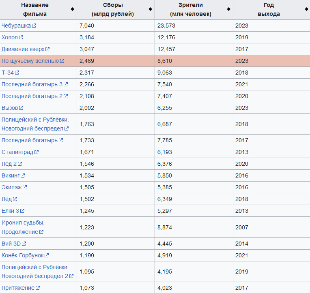The height and width of the screenshot is (293, 310).
Task: Click external link icon next to Движение вверх
Action: click(47, 49)
